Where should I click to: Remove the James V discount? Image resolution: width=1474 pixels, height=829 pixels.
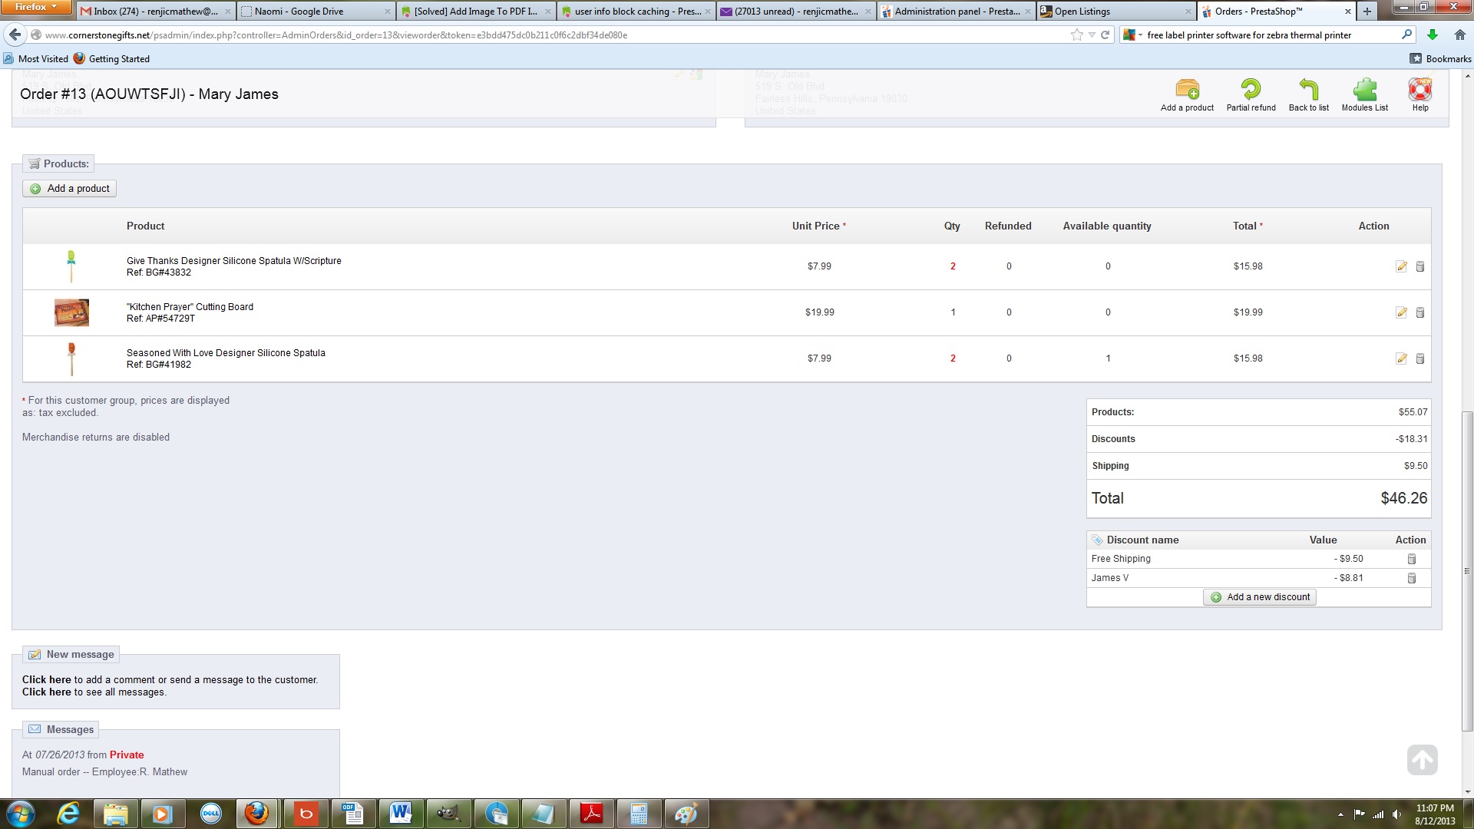1411,578
